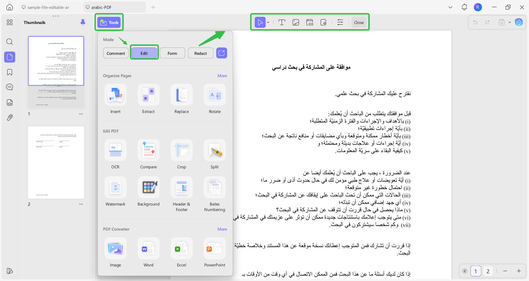Open the Attachments paperclip panel
Screen dimensions: 529x281
point(10,118)
